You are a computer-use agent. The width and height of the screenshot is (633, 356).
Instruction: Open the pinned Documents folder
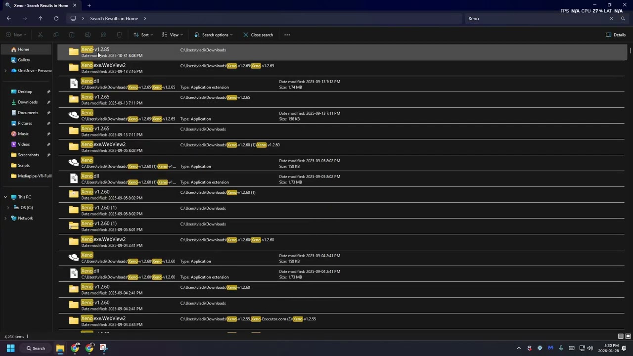(x=28, y=113)
